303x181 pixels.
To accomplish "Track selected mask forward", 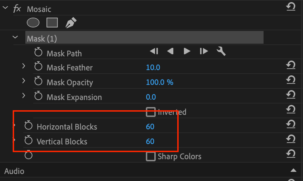I will click(187, 51).
